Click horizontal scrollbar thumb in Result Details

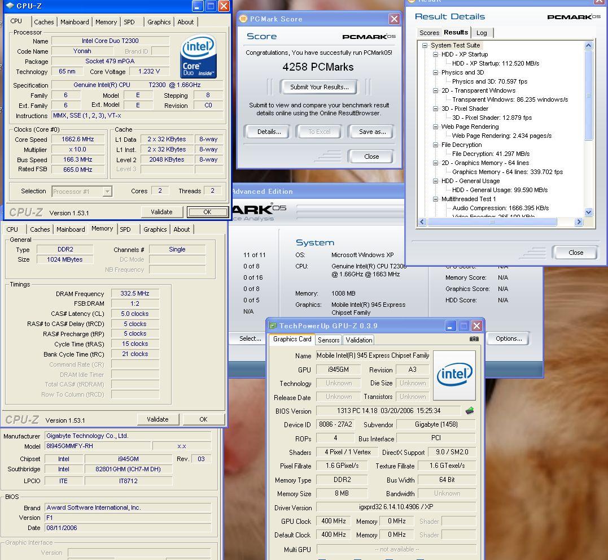[492, 222]
